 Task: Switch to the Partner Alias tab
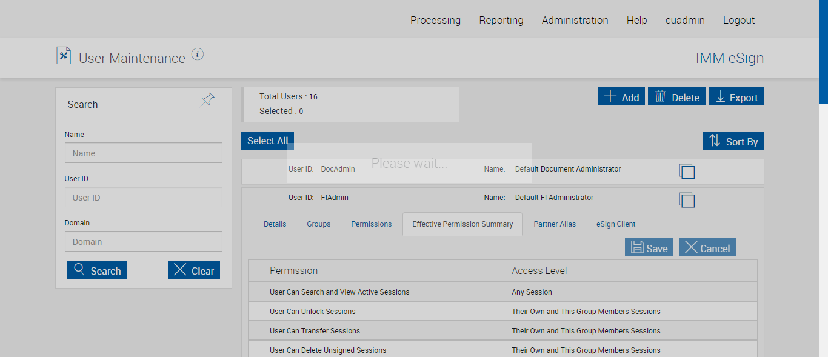[555, 224]
